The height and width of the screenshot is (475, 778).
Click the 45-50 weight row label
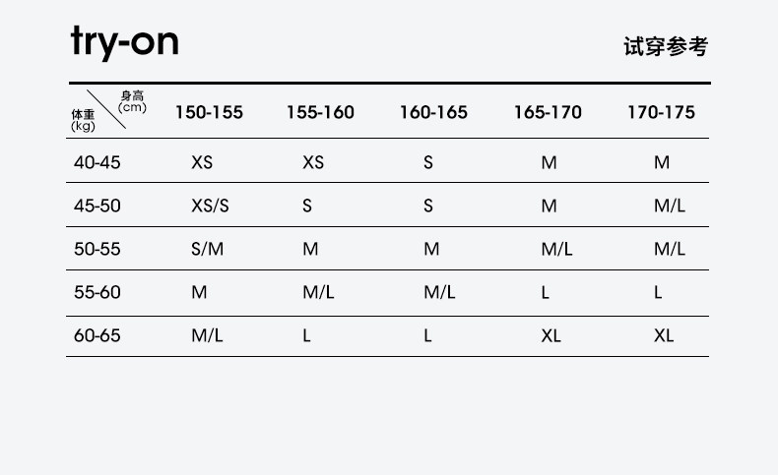point(97,206)
